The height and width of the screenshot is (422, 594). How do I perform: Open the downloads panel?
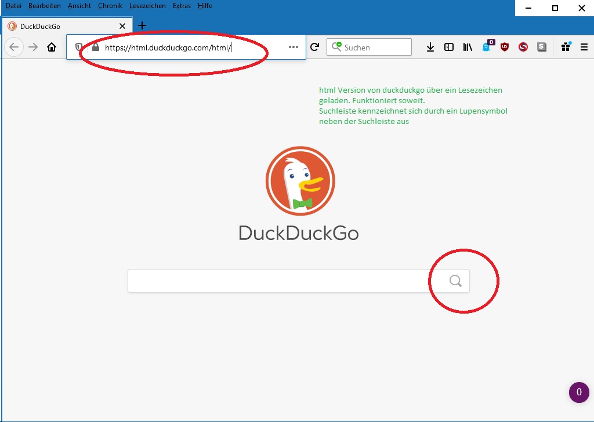pos(430,47)
